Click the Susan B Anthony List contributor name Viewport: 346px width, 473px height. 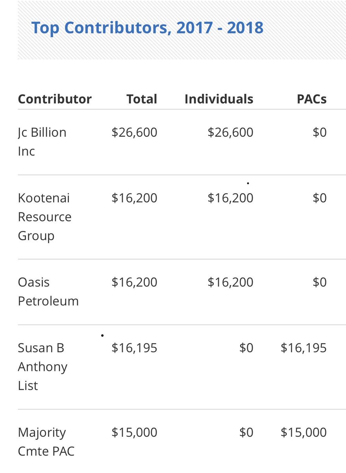pyautogui.click(x=43, y=367)
